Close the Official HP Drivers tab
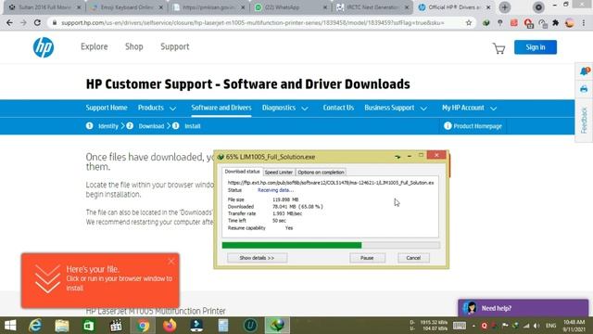 (x=488, y=7)
